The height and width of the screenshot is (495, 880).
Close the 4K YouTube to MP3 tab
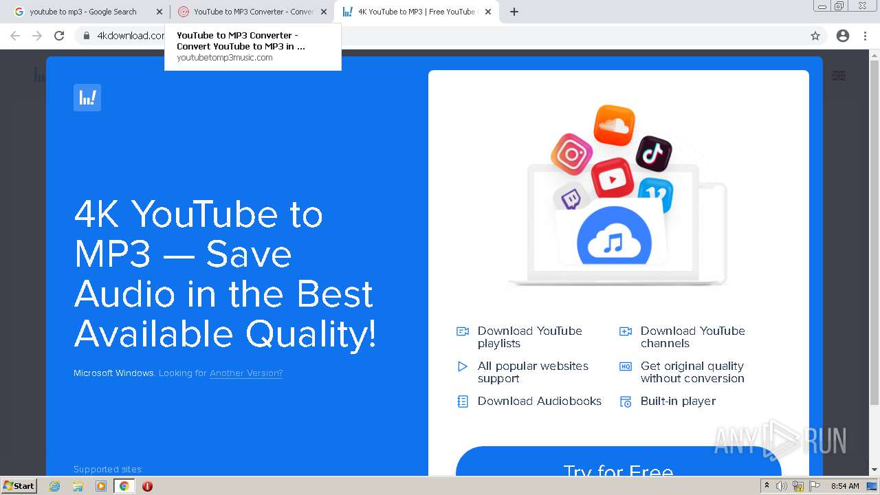click(x=488, y=12)
